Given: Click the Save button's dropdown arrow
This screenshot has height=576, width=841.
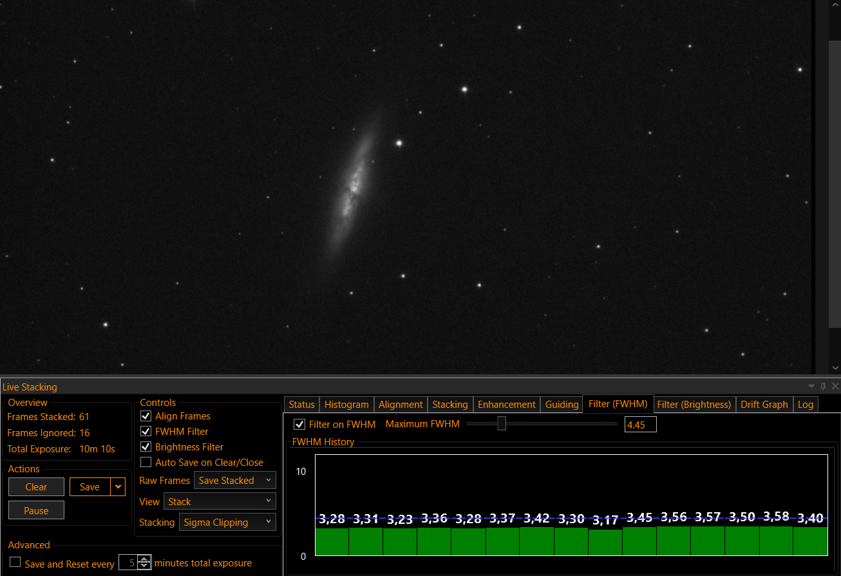Looking at the screenshot, I should 118,487.
